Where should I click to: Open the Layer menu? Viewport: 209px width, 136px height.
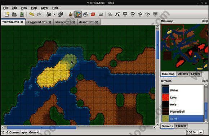pyautogui.click(x=45, y=8)
